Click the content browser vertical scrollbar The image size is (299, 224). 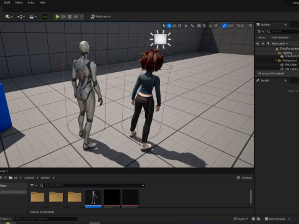coord(250,197)
